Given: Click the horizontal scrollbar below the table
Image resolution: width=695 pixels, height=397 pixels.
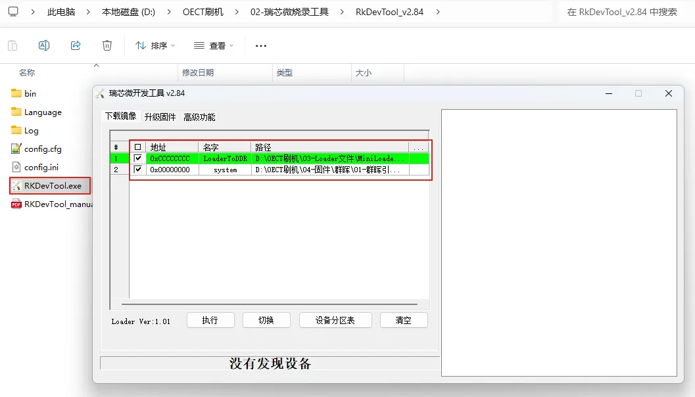Looking at the screenshot, I should (x=270, y=304).
